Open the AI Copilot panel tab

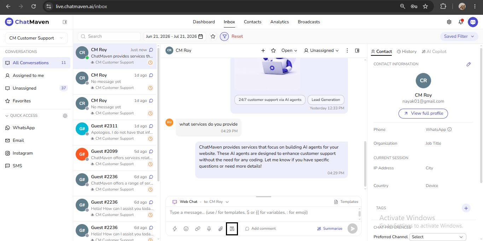point(434,52)
